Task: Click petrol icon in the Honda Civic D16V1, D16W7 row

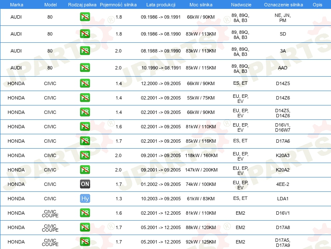Action: (85, 127)
